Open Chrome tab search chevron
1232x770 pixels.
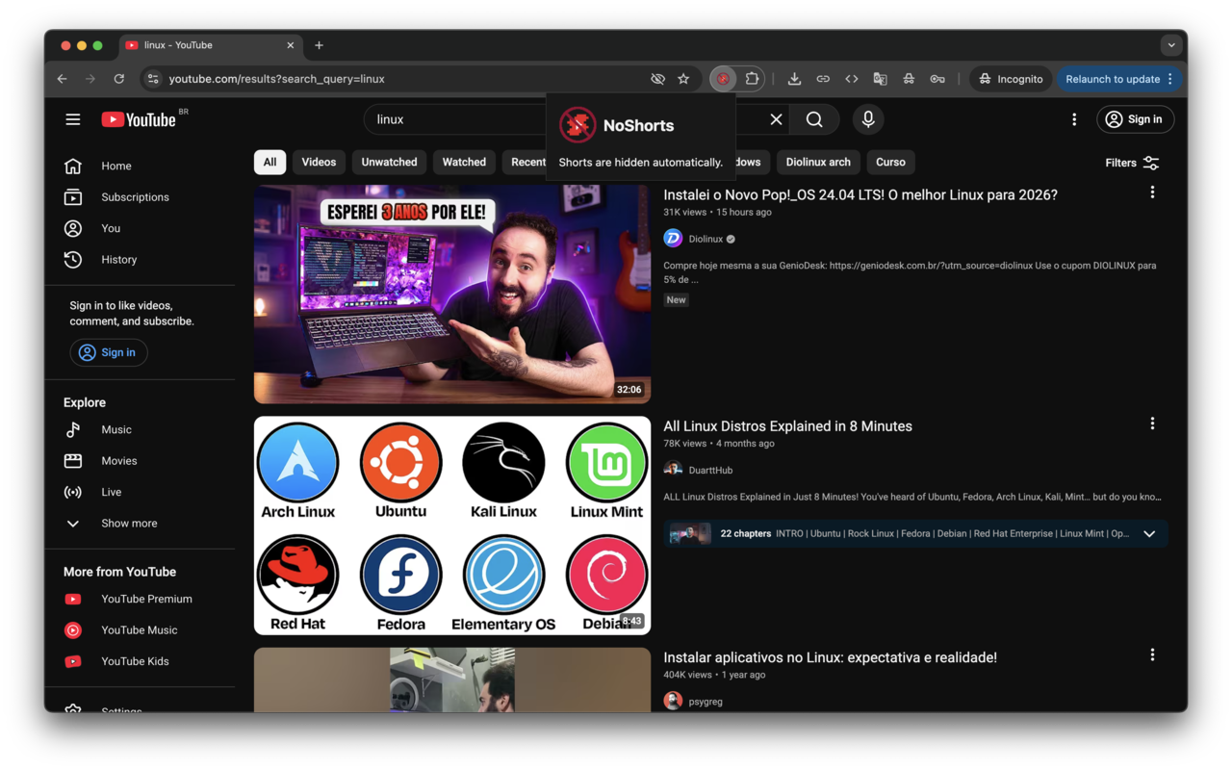1171,45
